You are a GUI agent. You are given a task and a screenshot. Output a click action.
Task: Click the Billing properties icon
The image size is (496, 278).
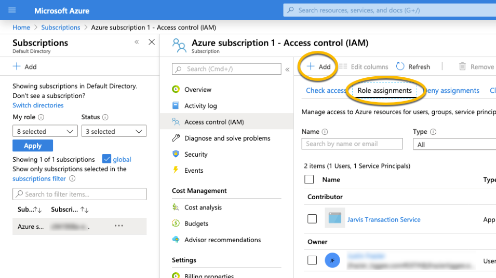coord(176,275)
